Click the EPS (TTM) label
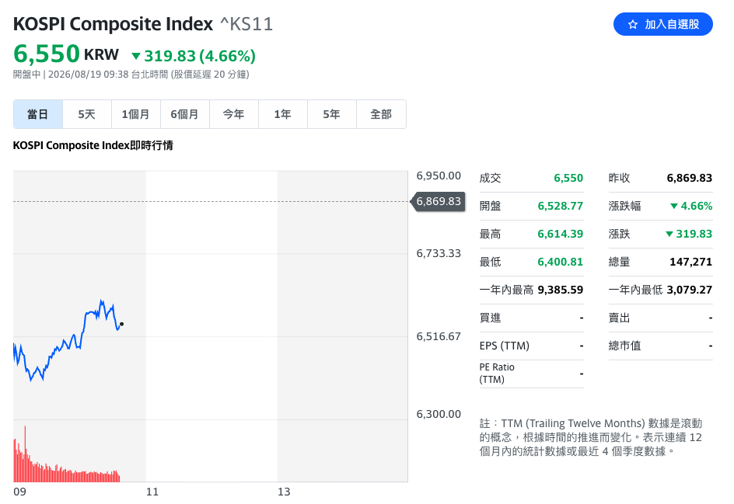 [504, 346]
